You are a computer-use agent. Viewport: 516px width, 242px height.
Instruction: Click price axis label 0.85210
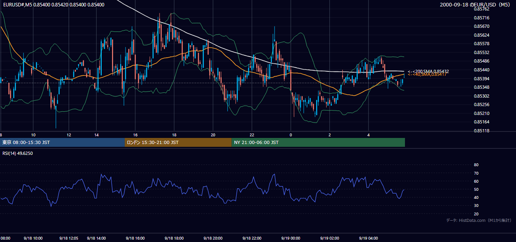[482, 113]
